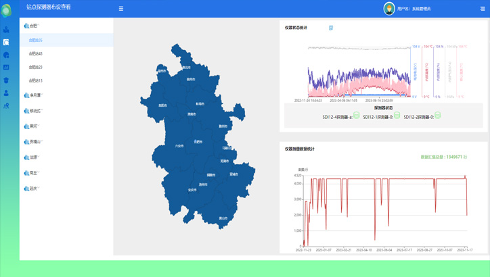Click the single-user icon in left sidebar

pos(7,93)
